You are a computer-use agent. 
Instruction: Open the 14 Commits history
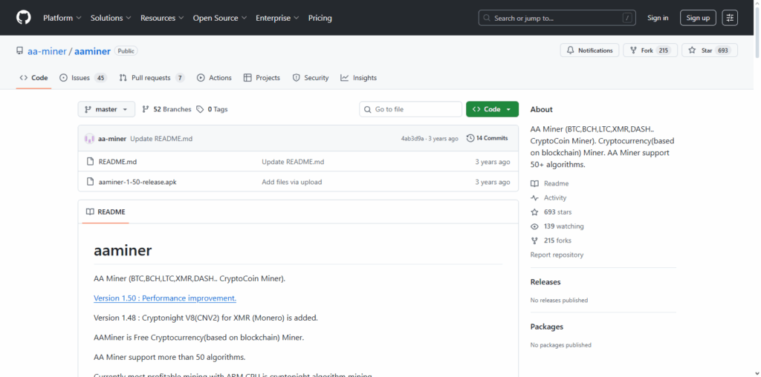pos(487,138)
